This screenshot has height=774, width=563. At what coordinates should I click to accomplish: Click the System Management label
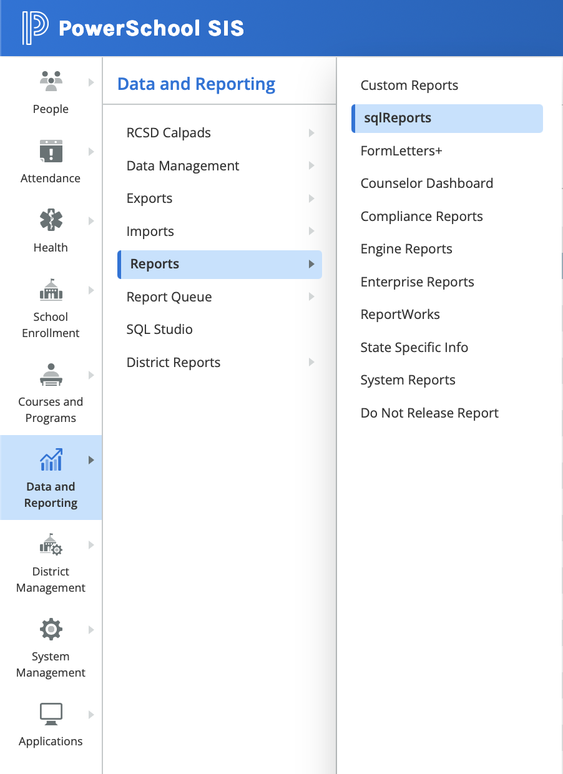click(51, 665)
